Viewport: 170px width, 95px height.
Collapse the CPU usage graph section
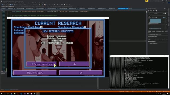148,24
